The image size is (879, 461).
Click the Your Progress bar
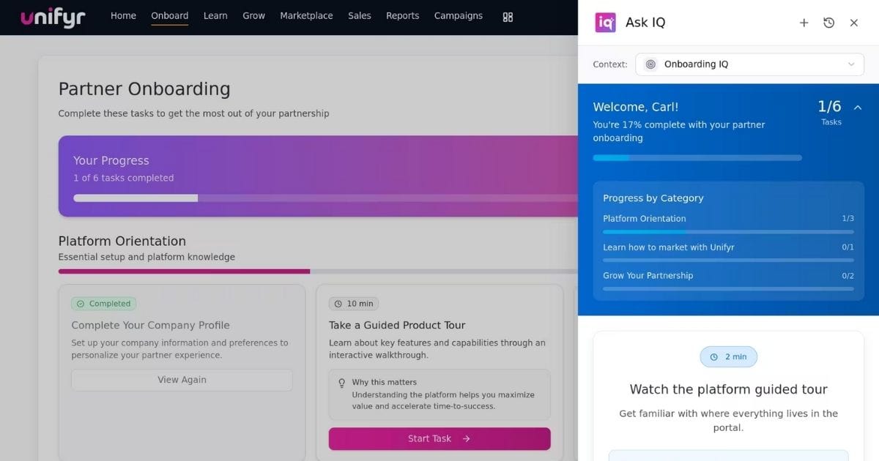click(326, 198)
